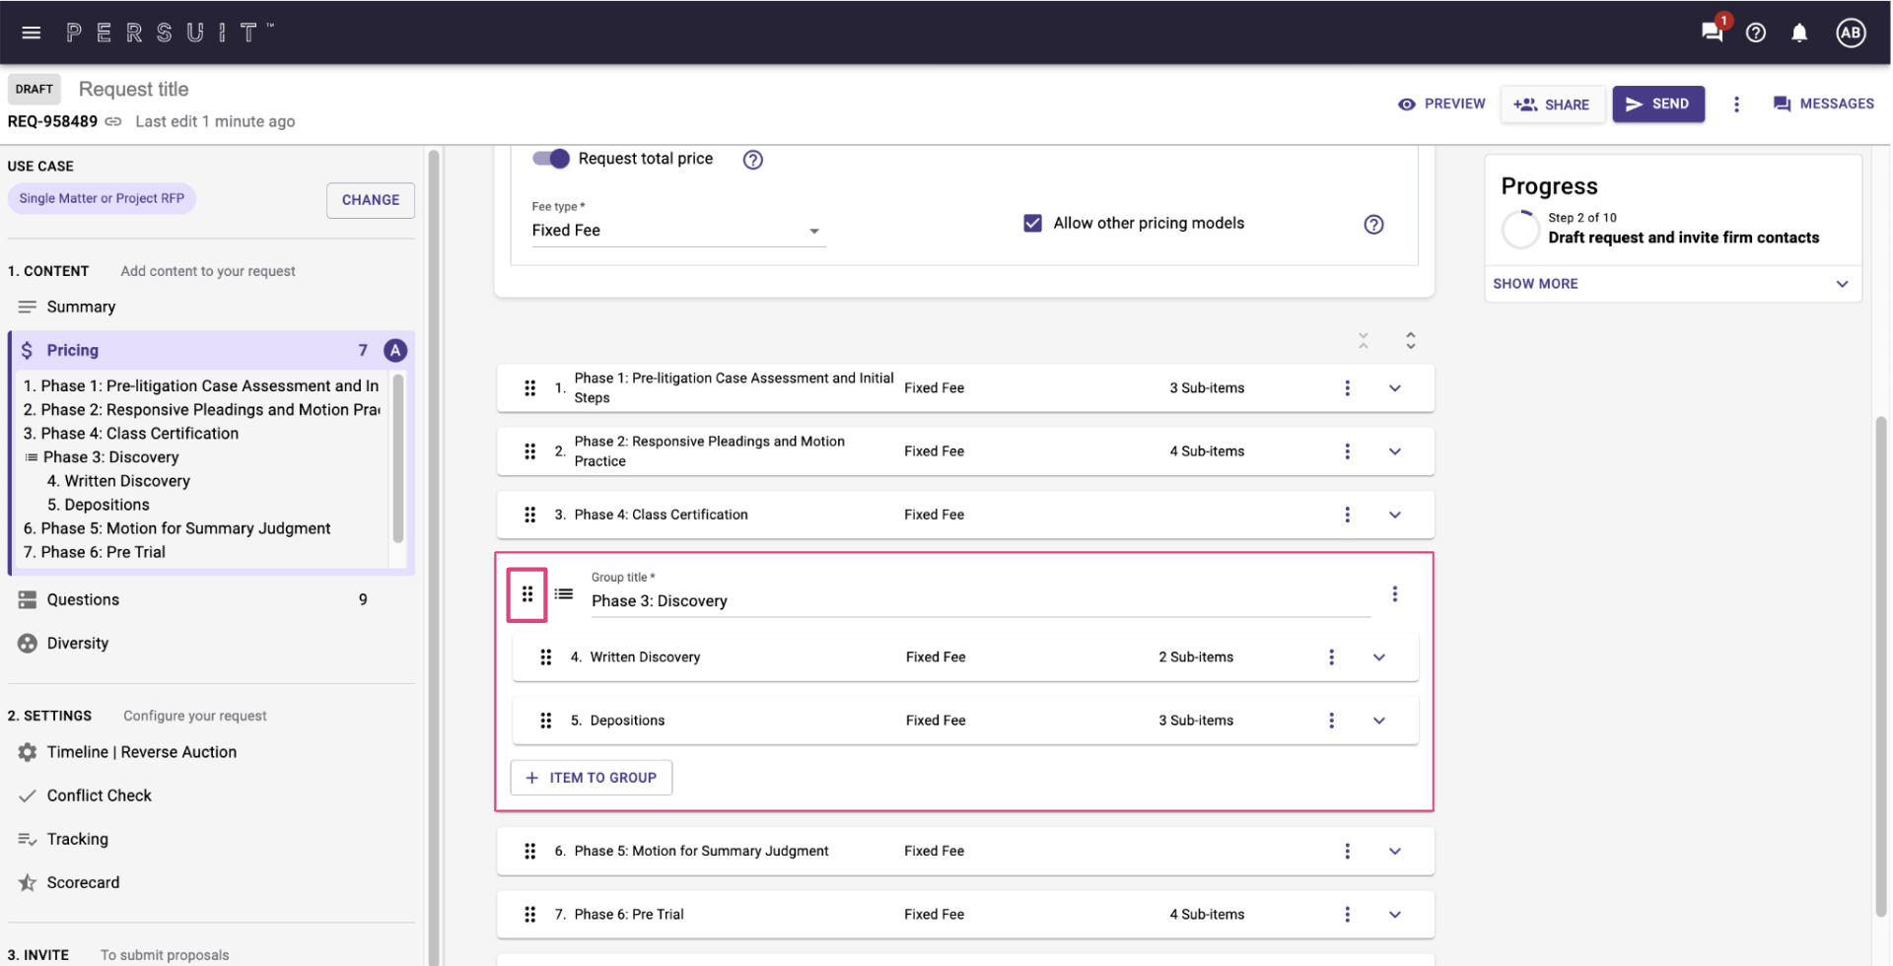Screen dimensions: 1893x966
Task: Click the help icon next to Request total price
Action: click(x=753, y=160)
